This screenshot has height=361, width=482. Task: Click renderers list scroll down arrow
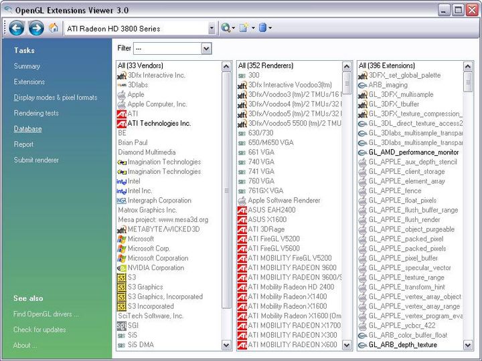[x=347, y=345]
